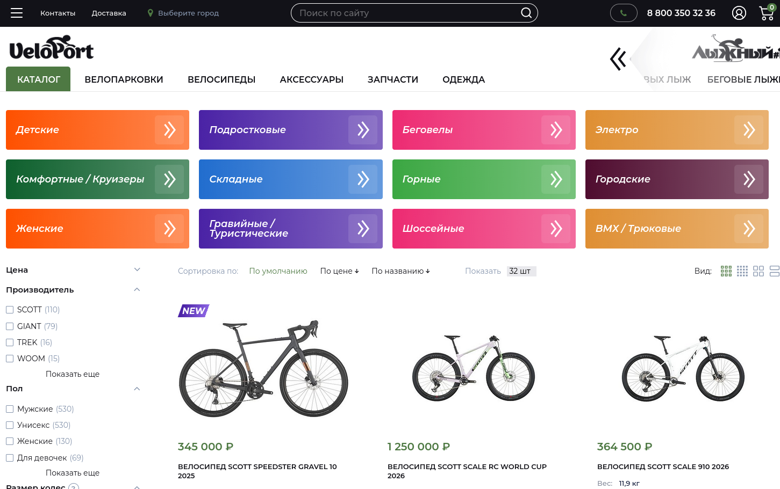Expand the Цена filter section

(73, 270)
